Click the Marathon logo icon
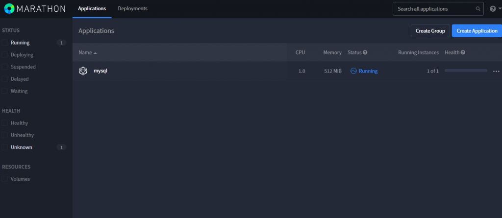The image size is (502, 218). tap(9, 9)
